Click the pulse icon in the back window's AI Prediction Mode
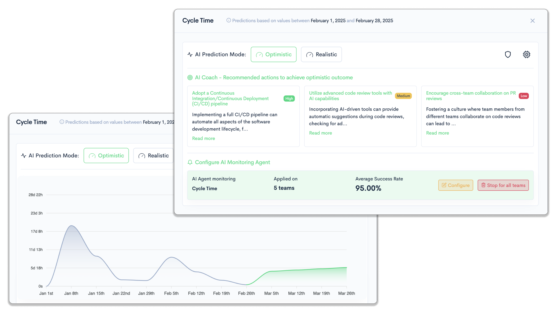 [x=24, y=156]
